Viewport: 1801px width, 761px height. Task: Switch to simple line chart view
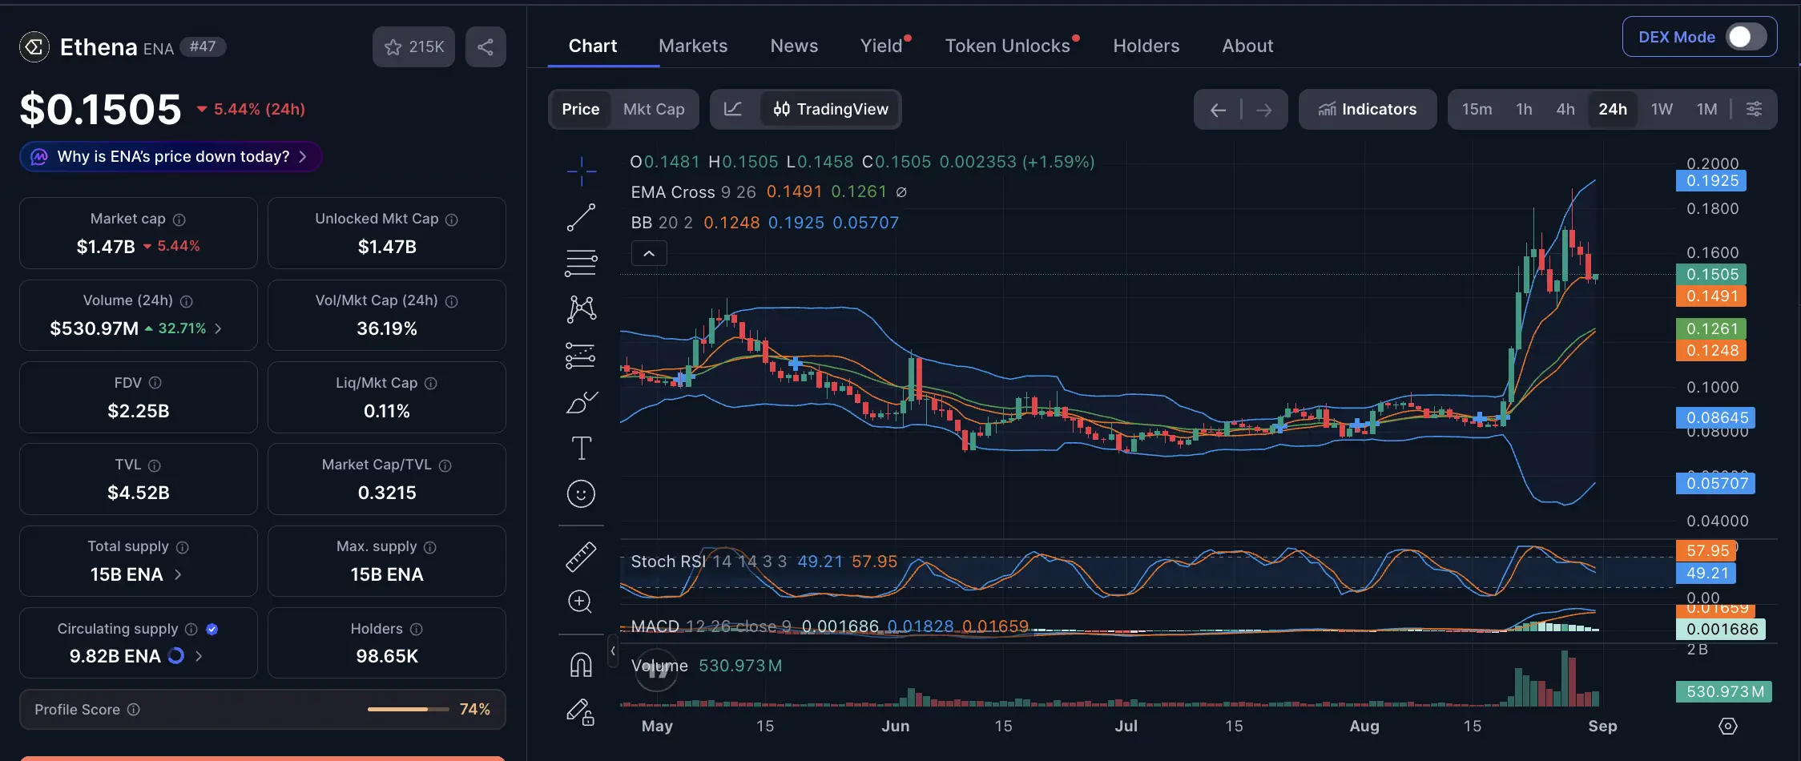click(733, 109)
